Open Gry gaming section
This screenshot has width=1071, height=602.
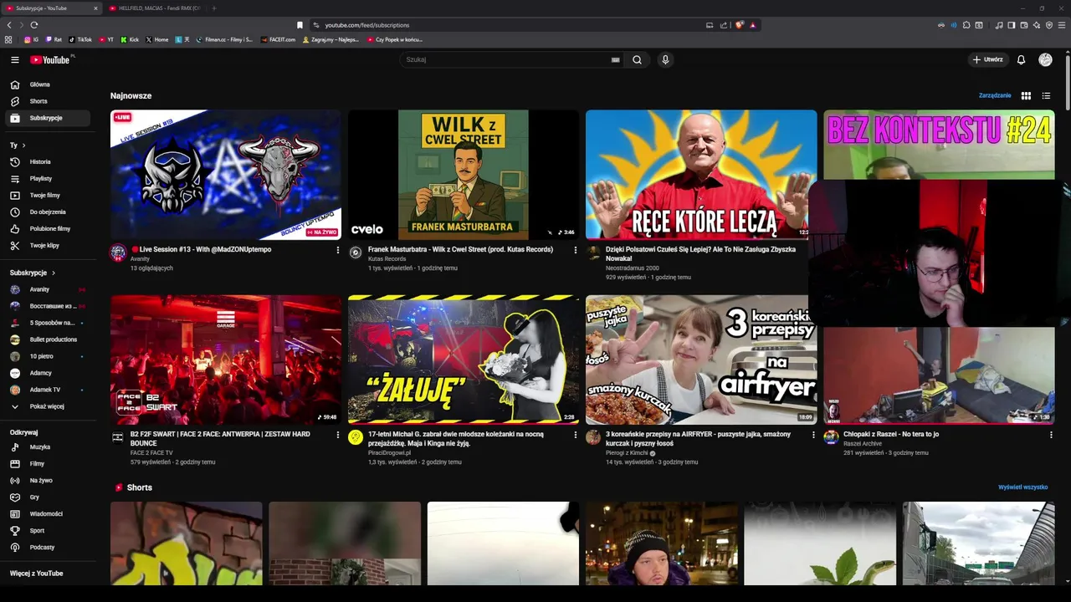point(49,497)
